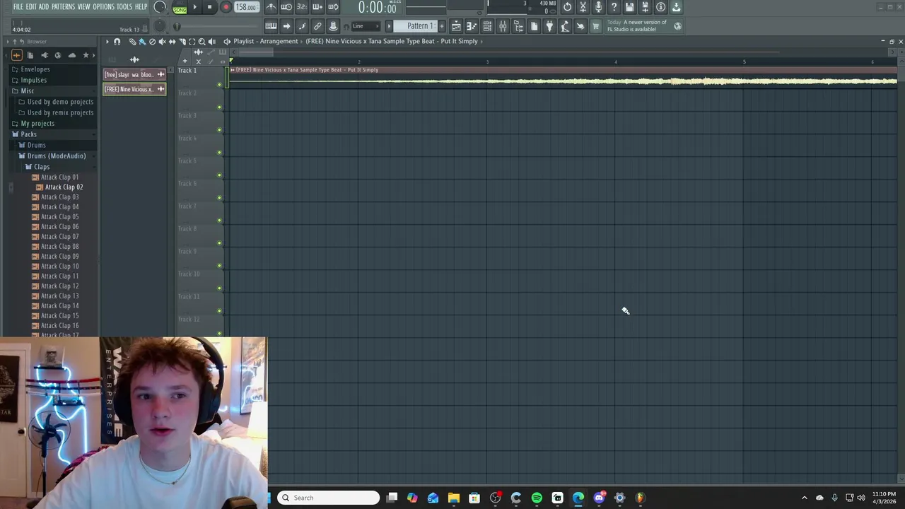Select the Delete tool in Playlist
905x509 pixels.
pos(152,42)
